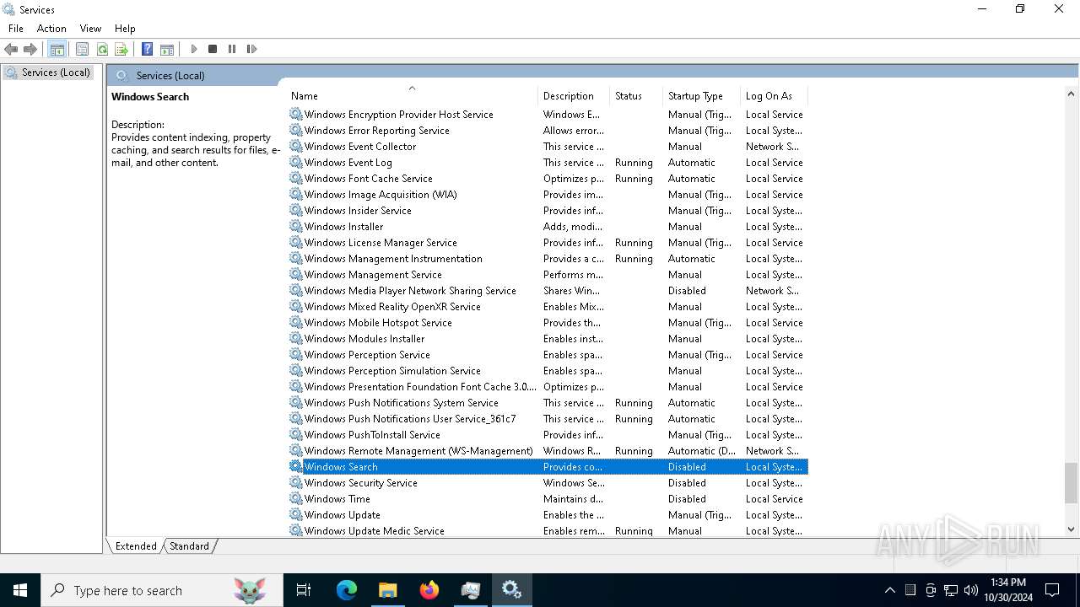1080x607 pixels.
Task: Select Windows Presentation Foundation Font Cache row
Action: (548, 387)
